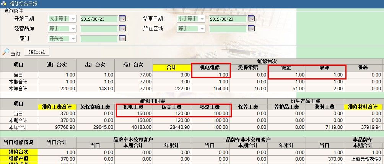Select the yellow 维修台次 row label
Viewport: 384px width, 164px height.
[19, 152]
